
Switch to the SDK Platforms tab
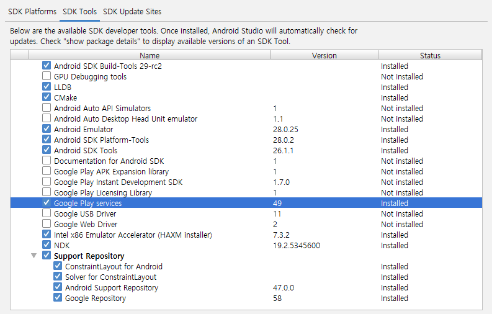[x=32, y=12]
